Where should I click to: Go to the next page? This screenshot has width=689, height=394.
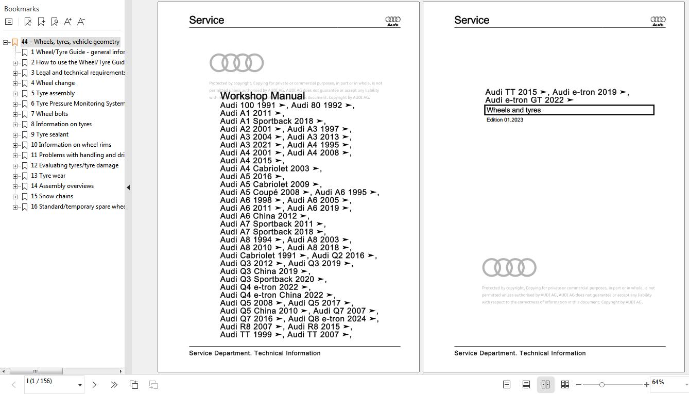tap(94, 384)
